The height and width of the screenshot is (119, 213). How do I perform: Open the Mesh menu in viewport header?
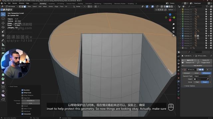click(x=45, y=7)
